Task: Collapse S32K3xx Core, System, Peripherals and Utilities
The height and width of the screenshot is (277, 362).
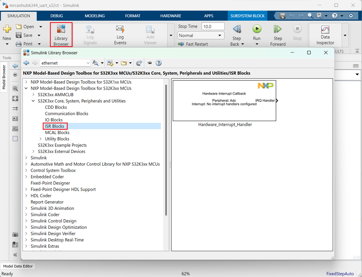Action: (33, 101)
